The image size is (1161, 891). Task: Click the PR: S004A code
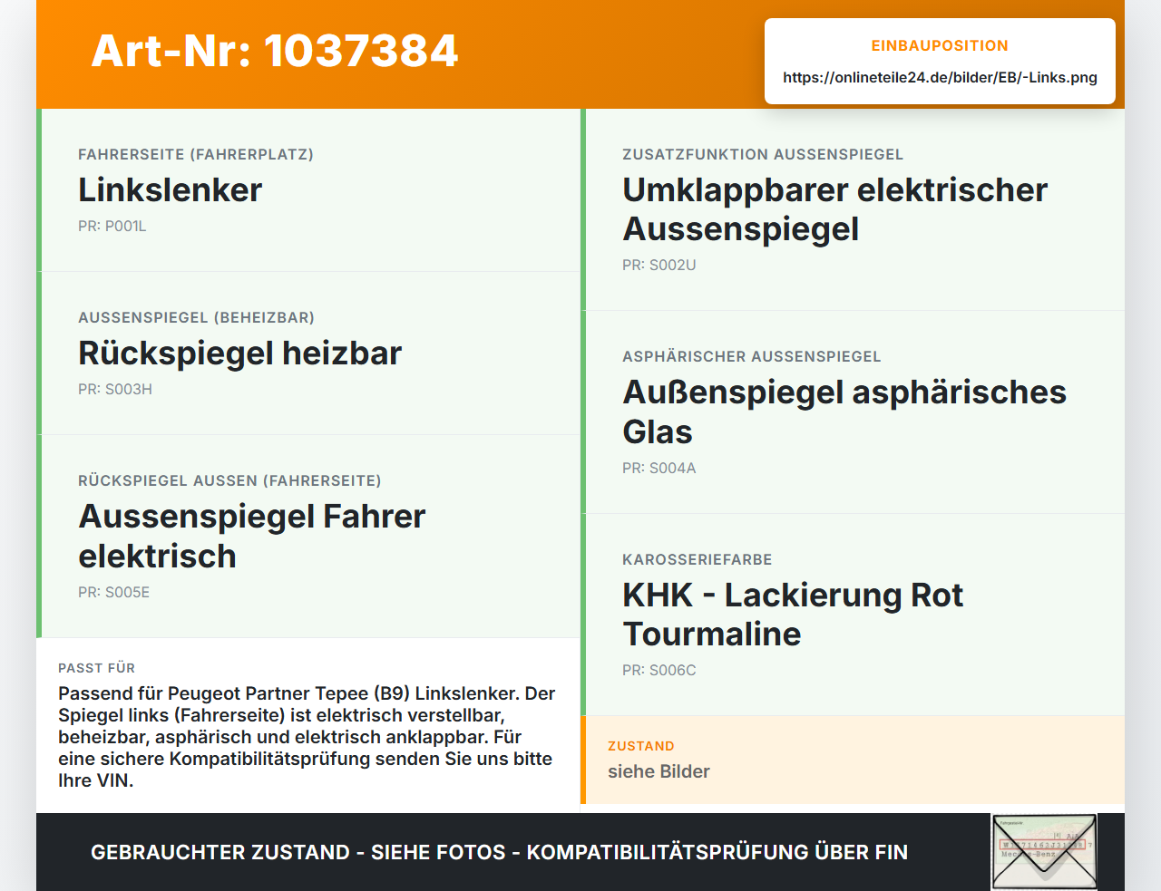659,469
